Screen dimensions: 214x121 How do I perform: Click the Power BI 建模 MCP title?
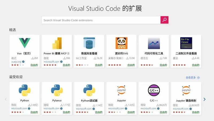tap(57, 53)
